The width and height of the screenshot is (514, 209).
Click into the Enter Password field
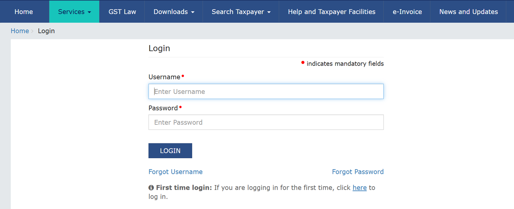(266, 123)
